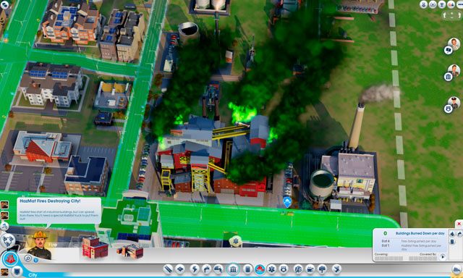Click the blue info icon near fire chief

tap(35, 261)
